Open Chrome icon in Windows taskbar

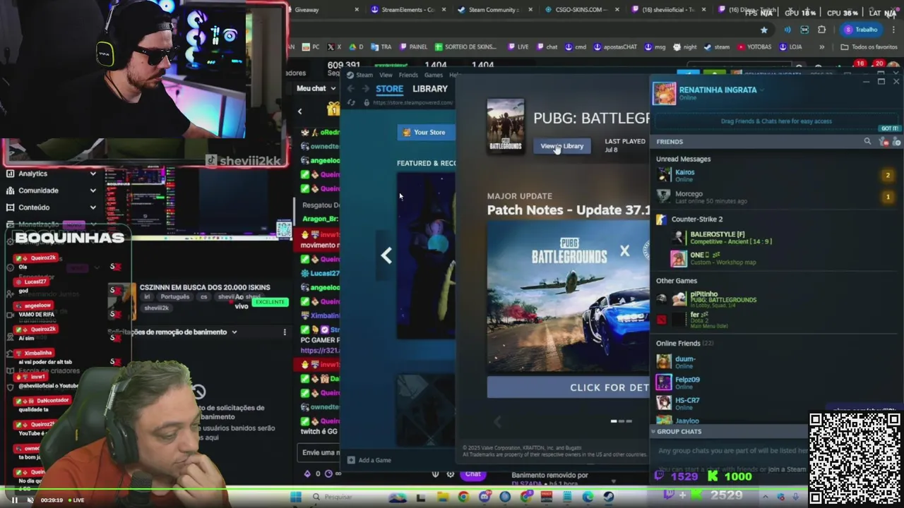click(463, 497)
